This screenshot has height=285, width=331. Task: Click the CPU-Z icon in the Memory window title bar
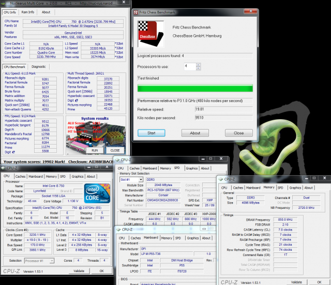point(221,179)
